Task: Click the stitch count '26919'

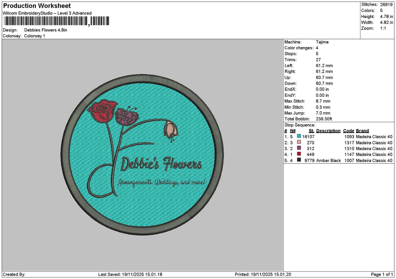Action: [x=386, y=5]
